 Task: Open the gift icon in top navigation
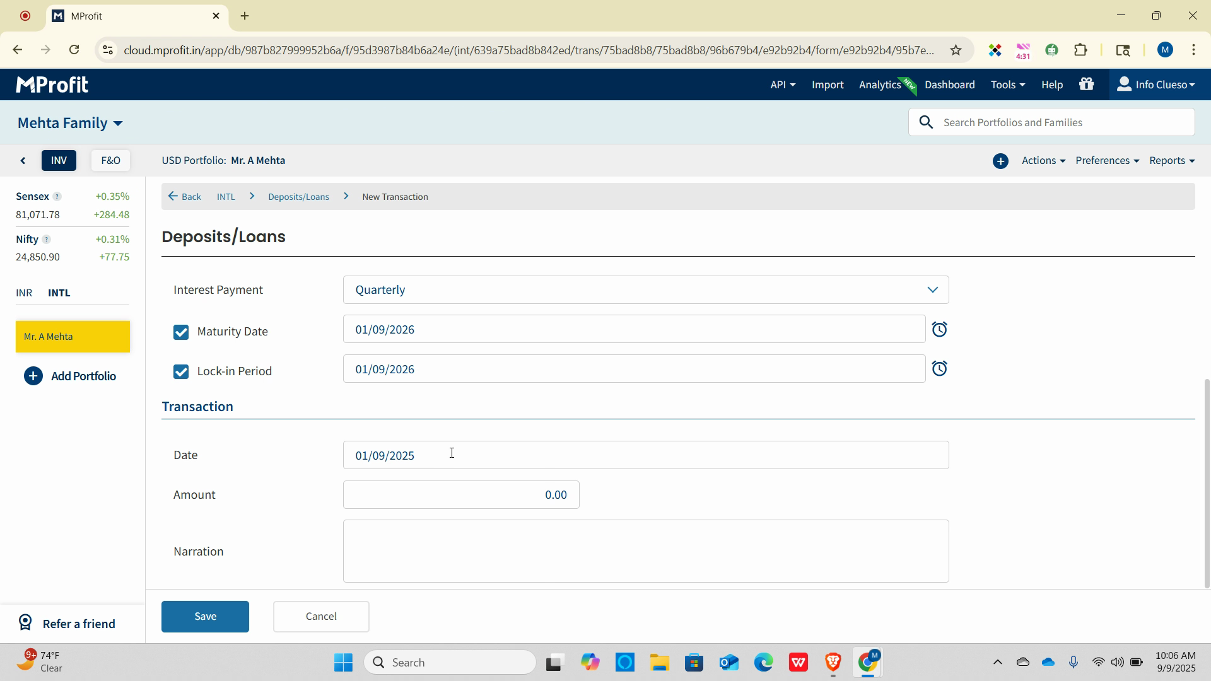pyautogui.click(x=1086, y=84)
